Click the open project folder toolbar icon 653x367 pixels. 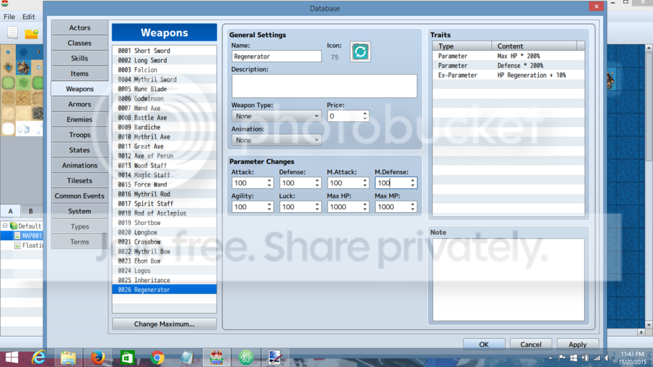pos(31,33)
